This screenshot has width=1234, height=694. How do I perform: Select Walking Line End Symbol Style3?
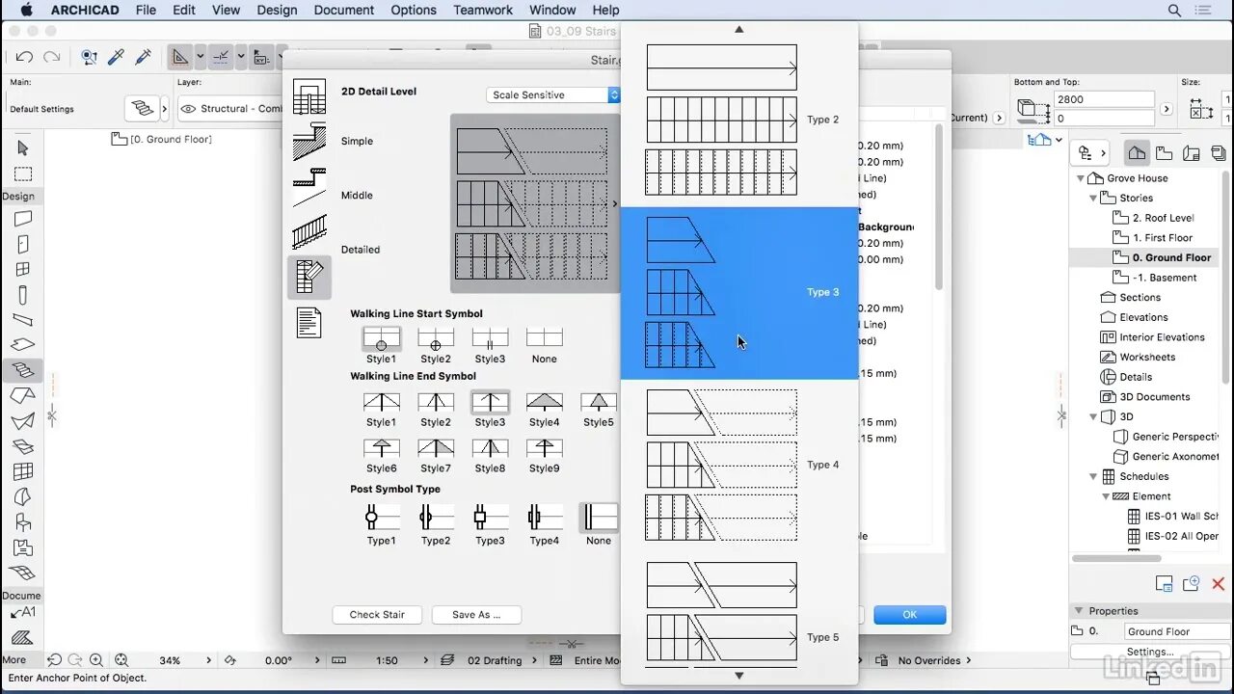click(490, 409)
